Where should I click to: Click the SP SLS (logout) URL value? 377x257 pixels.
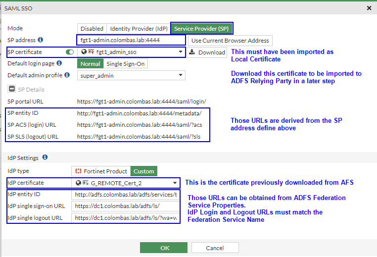point(139,137)
